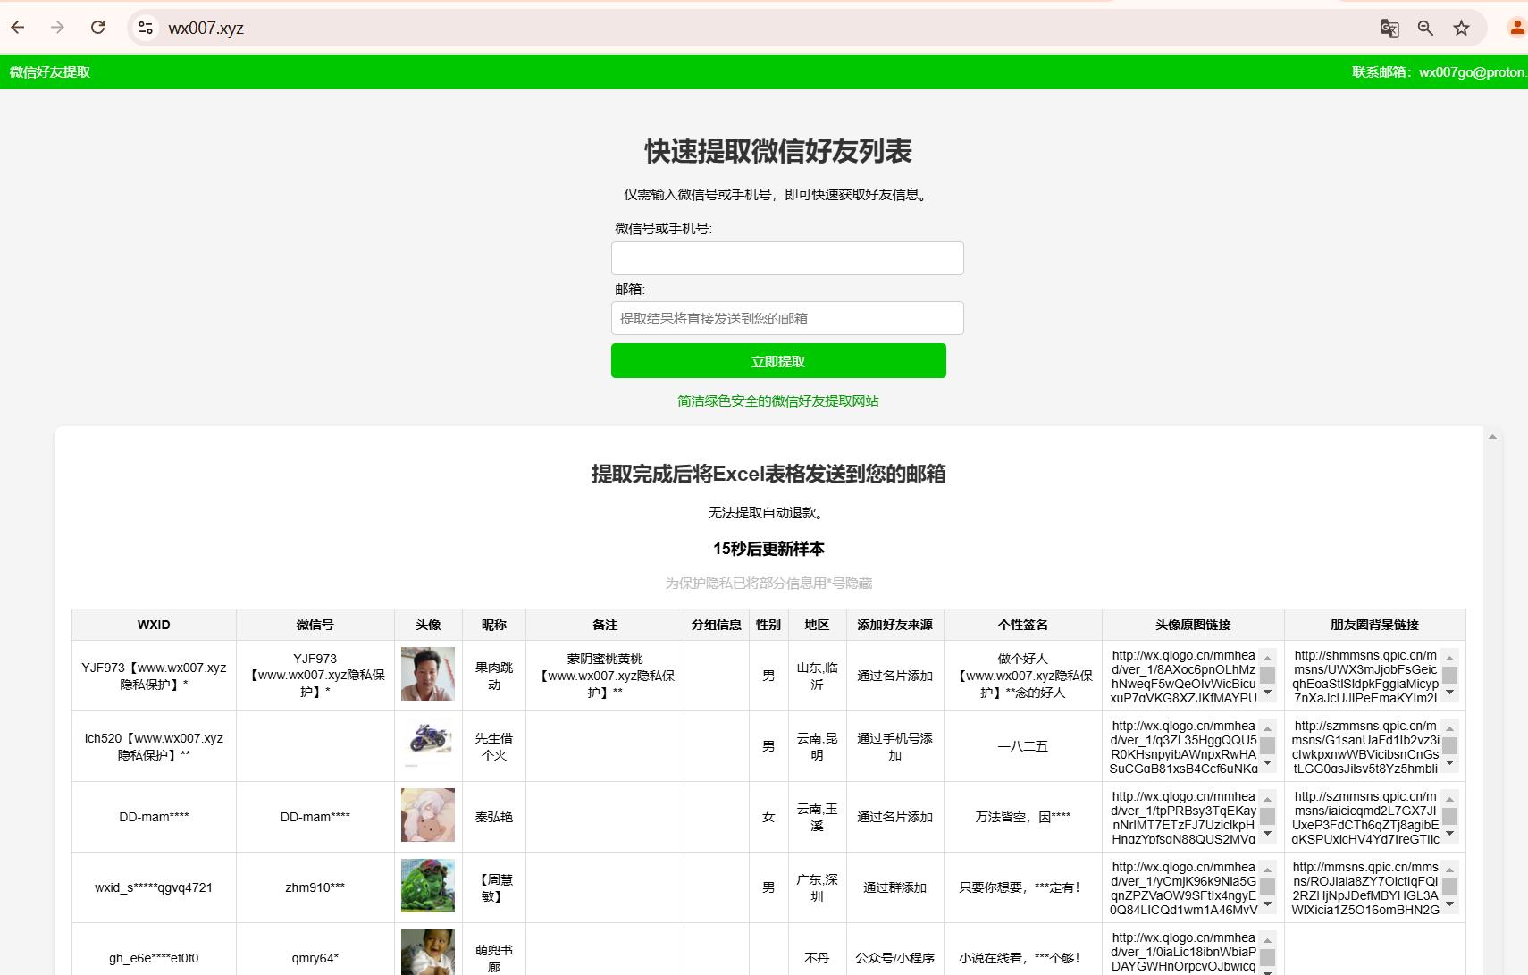The height and width of the screenshot is (975, 1528).
Task: Reload the page with the refresh icon
Action: click(98, 28)
